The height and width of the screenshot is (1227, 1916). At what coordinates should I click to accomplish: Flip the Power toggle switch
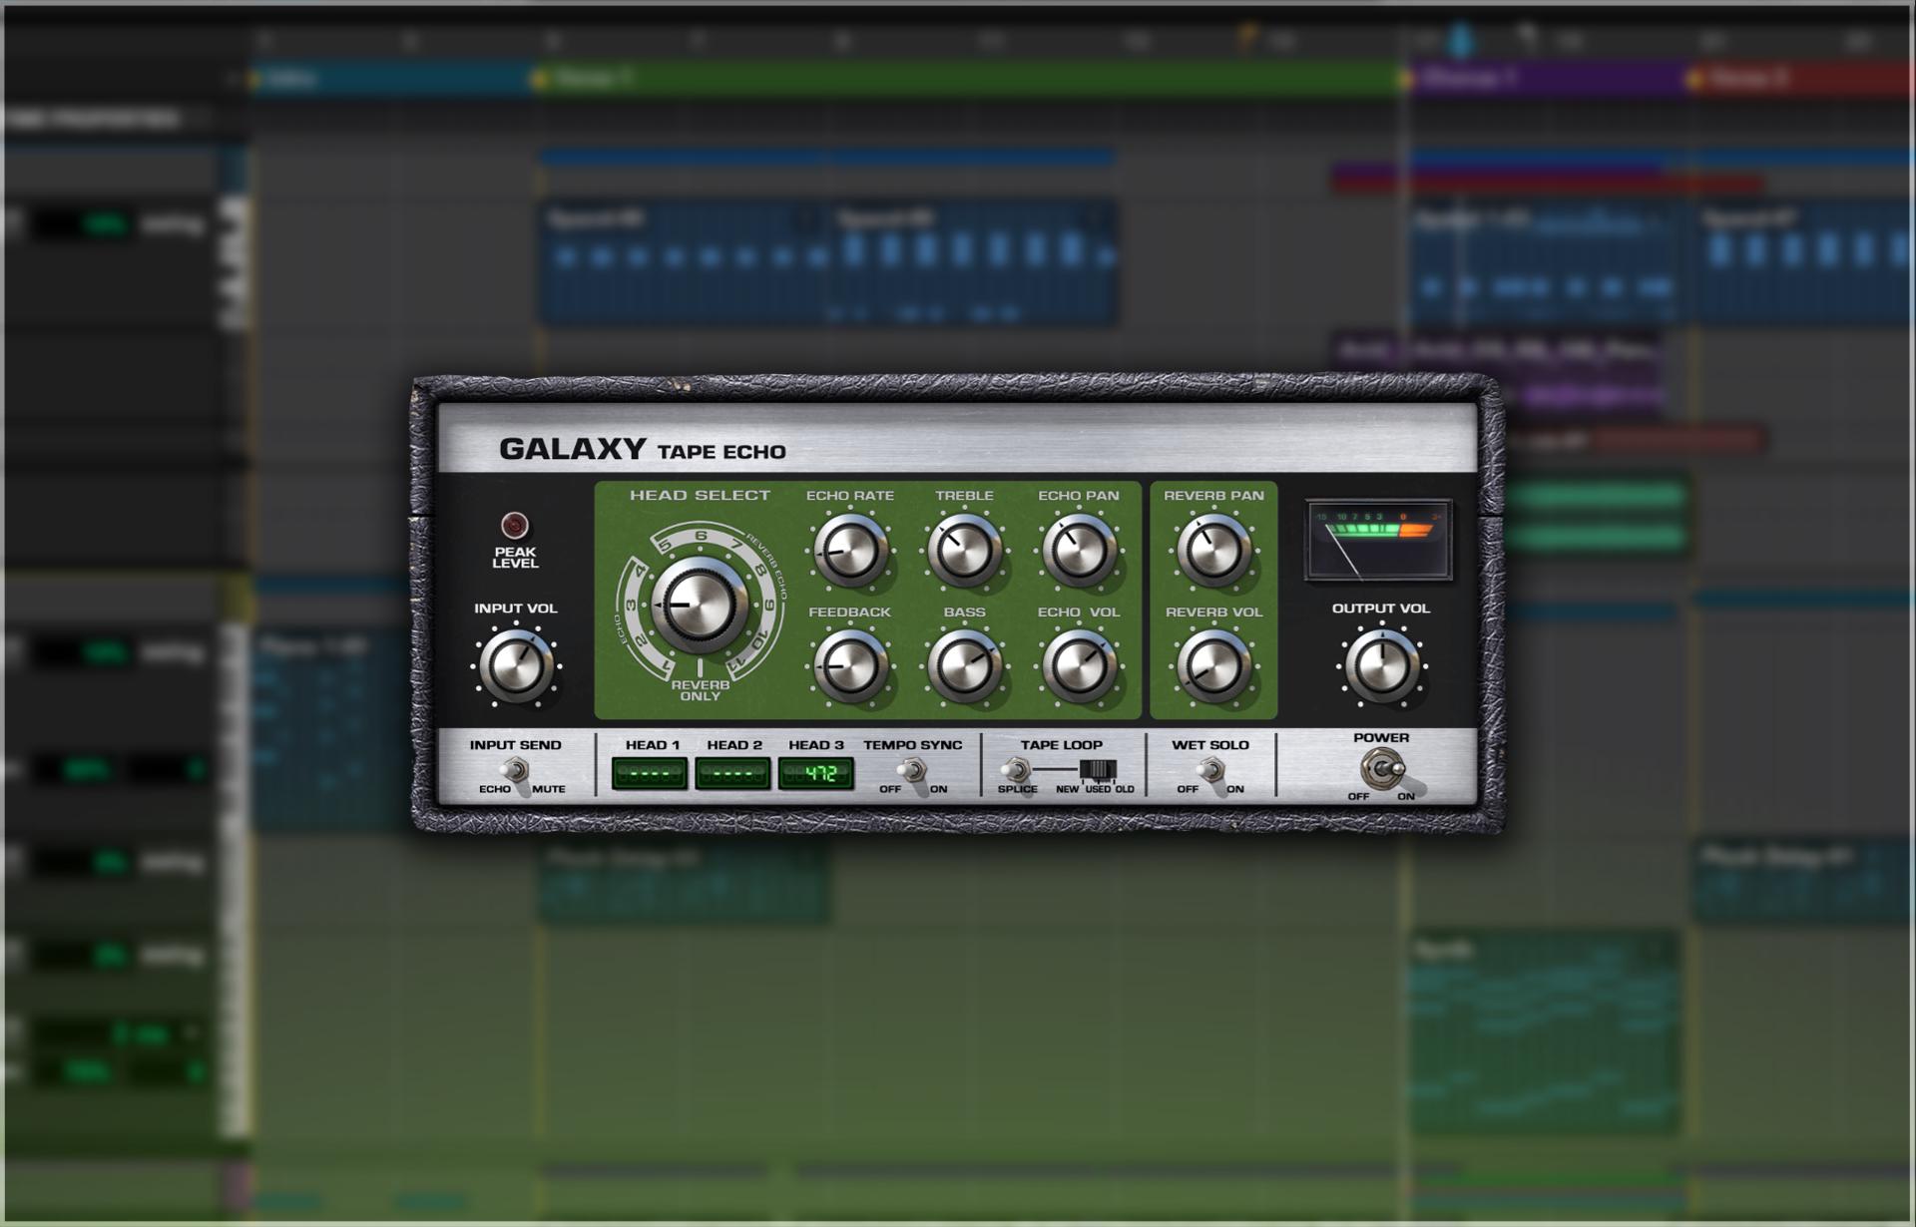point(1382,769)
